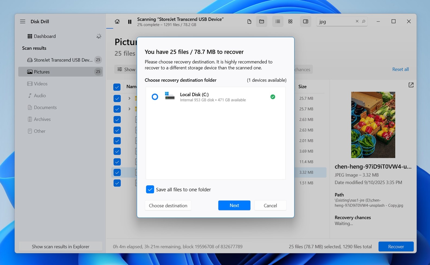Clear the jpg search text
The image size is (430, 265).
click(x=357, y=21)
